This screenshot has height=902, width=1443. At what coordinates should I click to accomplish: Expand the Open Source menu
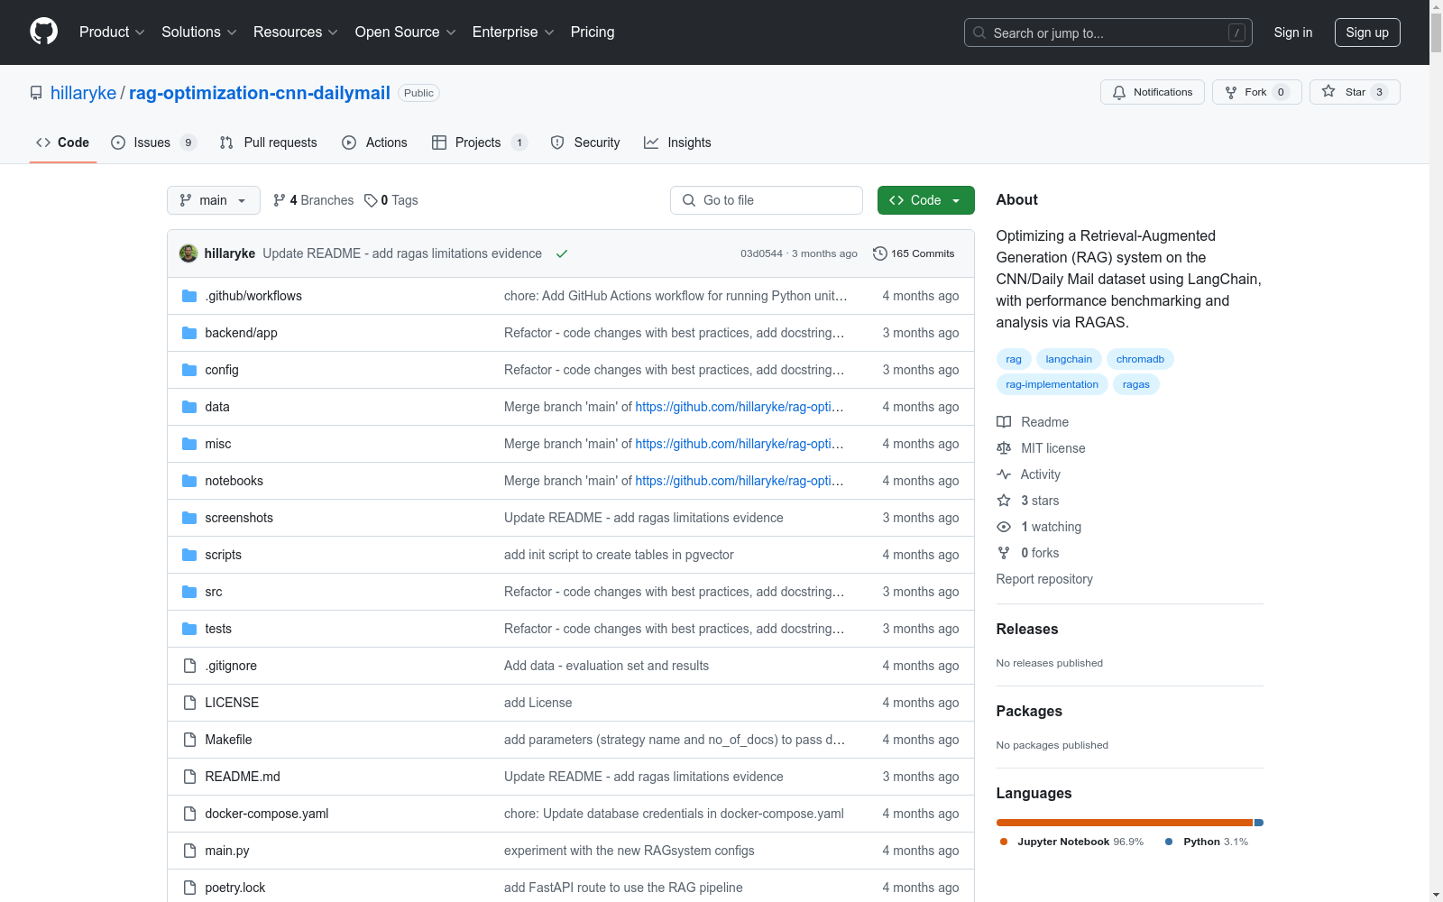click(x=406, y=32)
